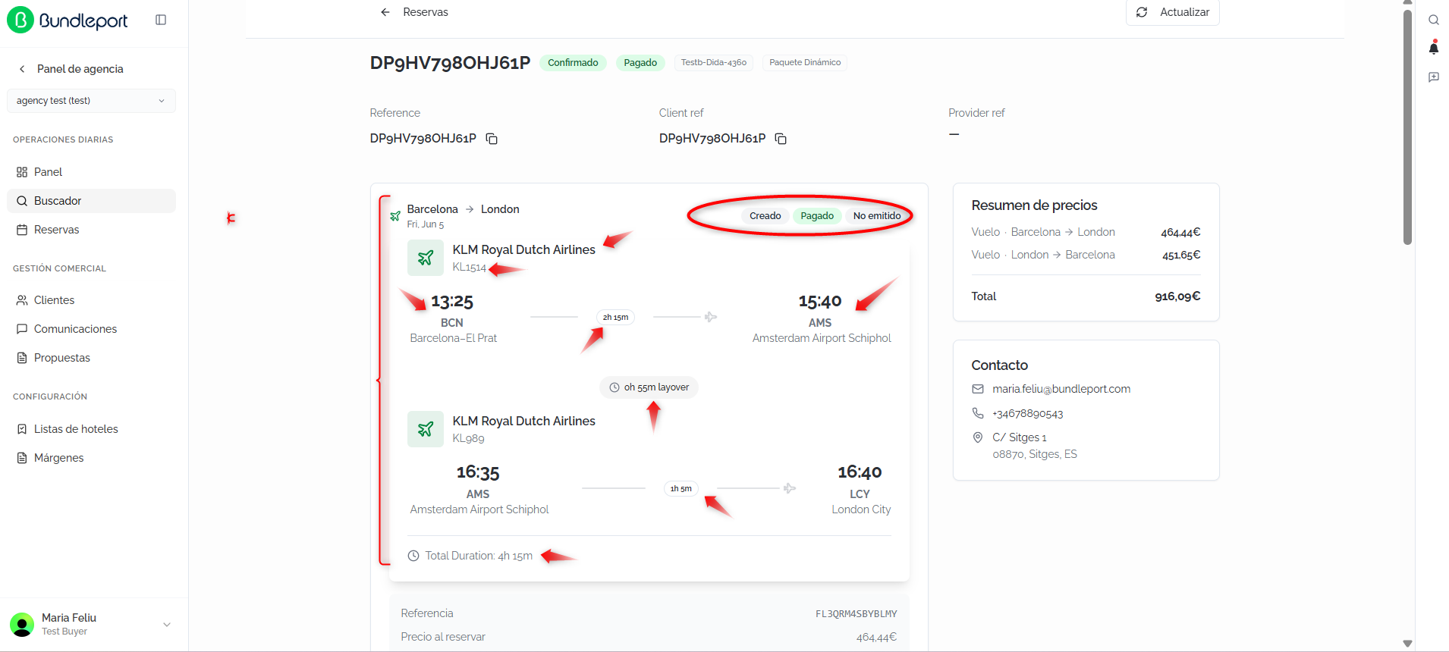The width and height of the screenshot is (1449, 652).
Task: Click the Confirmado status badge
Action: [x=573, y=63]
